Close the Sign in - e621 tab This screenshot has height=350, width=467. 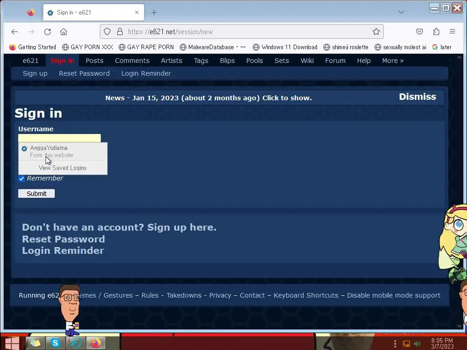click(x=137, y=12)
